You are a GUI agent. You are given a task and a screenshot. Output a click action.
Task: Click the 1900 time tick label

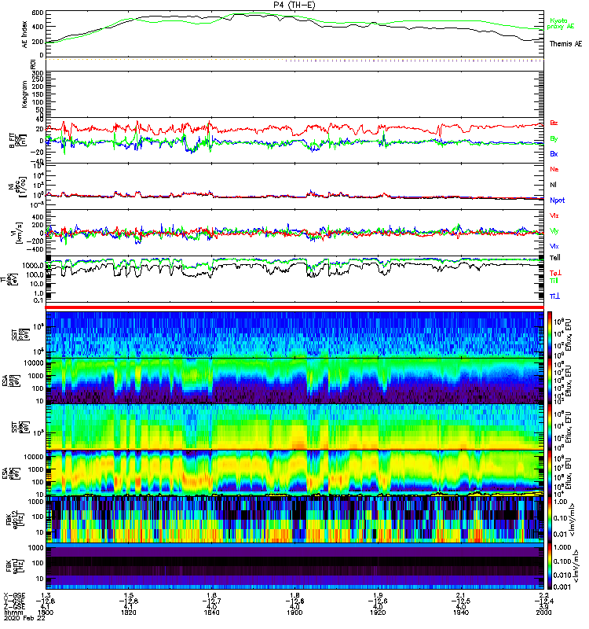tap(294, 612)
